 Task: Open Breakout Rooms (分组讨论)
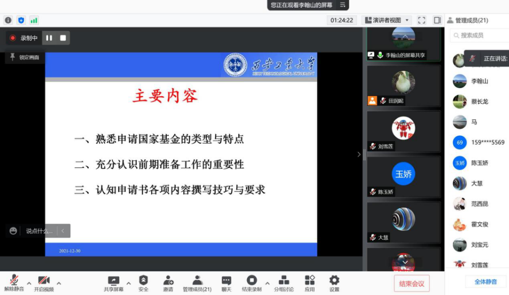pyautogui.click(x=283, y=282)
